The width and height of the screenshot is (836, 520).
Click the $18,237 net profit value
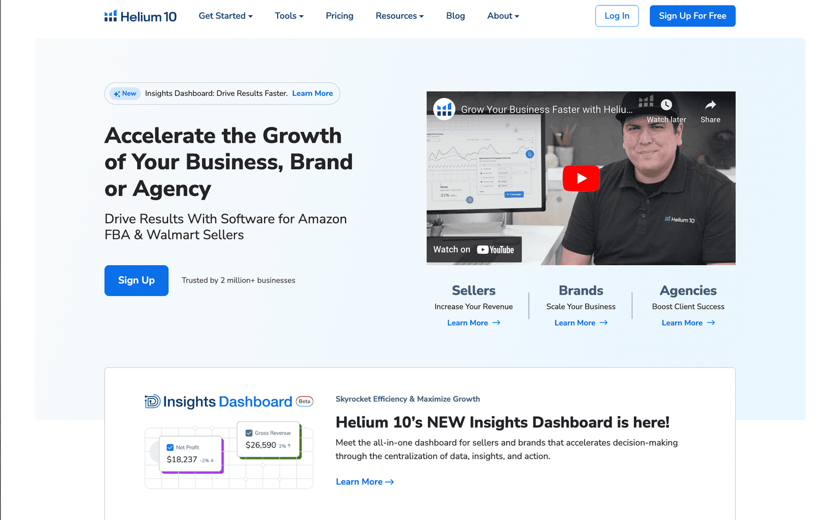[x=182, y=460]
